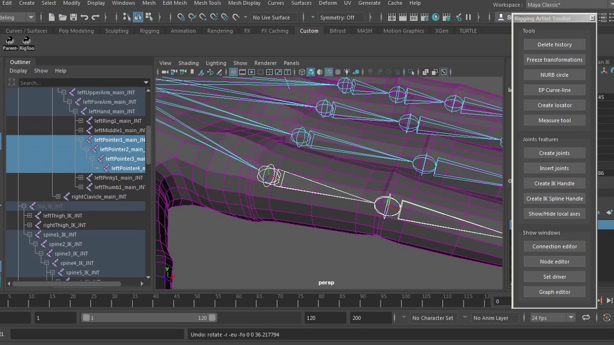Toggle viewport use all lights bulb
Image resolution: width=614 pixels, height=345 pixels.
347,72
